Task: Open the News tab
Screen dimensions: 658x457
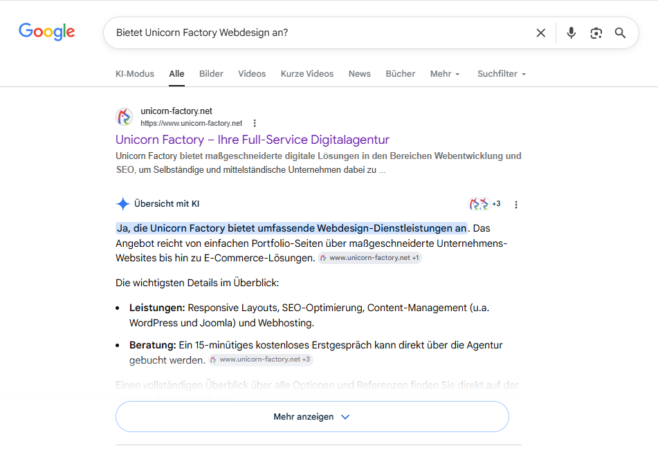Action: tap(360, 74)
